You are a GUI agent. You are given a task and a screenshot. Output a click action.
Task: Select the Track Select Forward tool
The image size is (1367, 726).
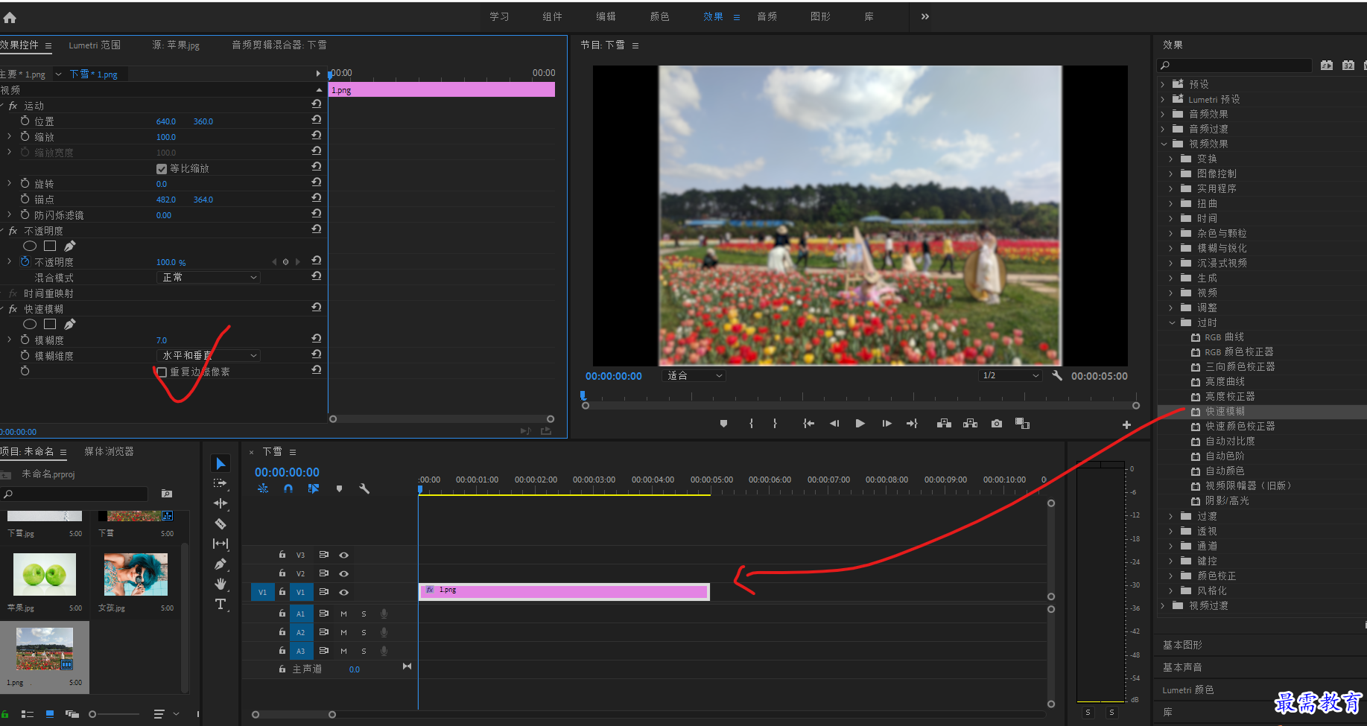(x=221, y=483)
